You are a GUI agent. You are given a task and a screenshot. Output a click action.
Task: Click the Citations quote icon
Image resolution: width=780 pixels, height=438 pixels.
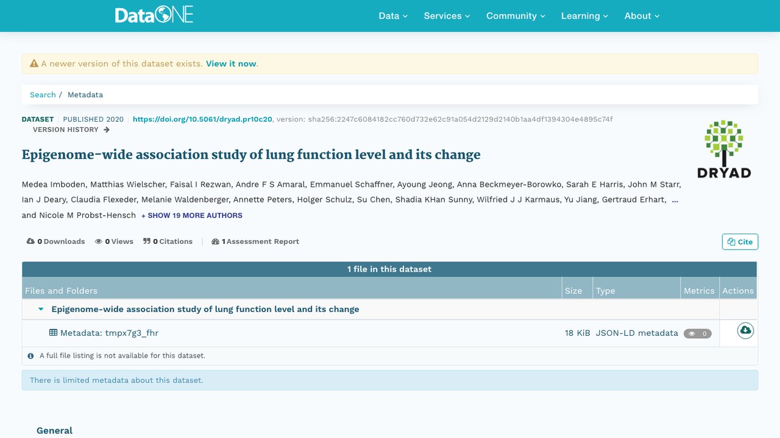coord(147,242)
